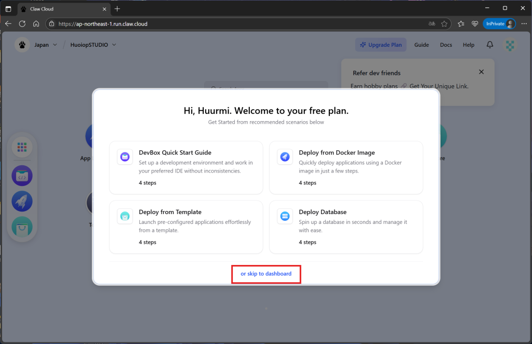532x344 pixels.
Task: Launch App Launchpad rocket in the dock
Action: pyautogui.click(x=22, y=201)
